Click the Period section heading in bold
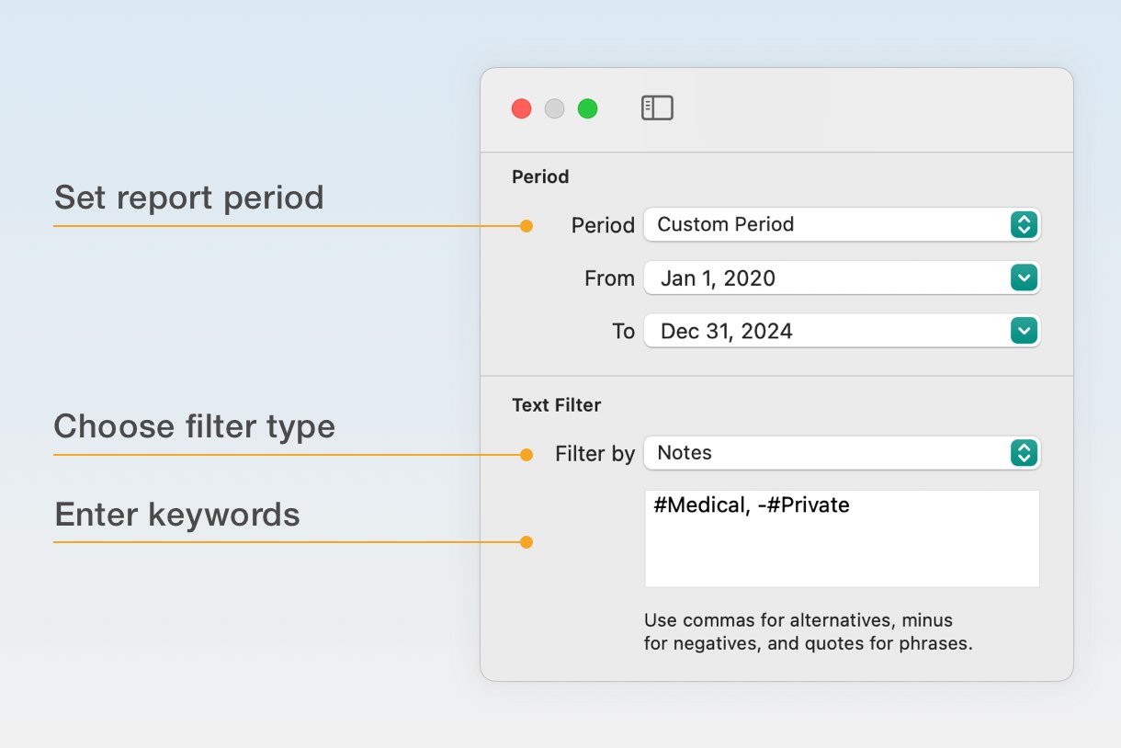 pyautogui.click(x=540, y=176)
